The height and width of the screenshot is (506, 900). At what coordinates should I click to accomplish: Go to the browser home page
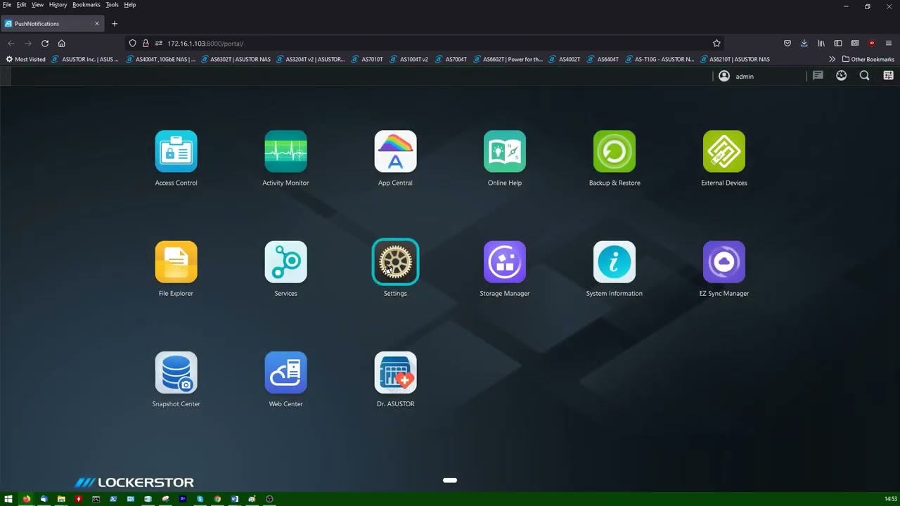tap(61, 43)
